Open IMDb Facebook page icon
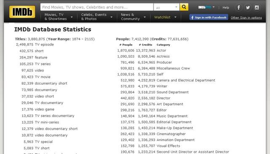 pos(239,8)
